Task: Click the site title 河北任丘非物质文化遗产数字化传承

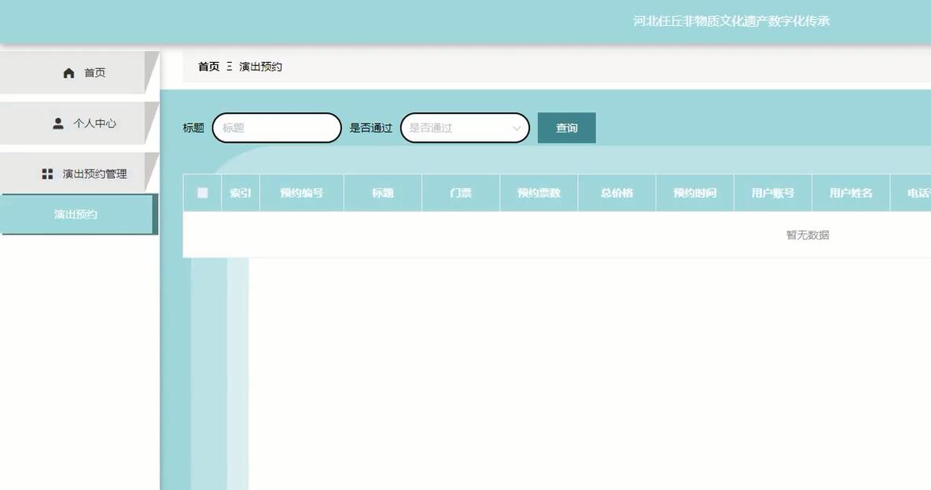Action: click(731, 20)
